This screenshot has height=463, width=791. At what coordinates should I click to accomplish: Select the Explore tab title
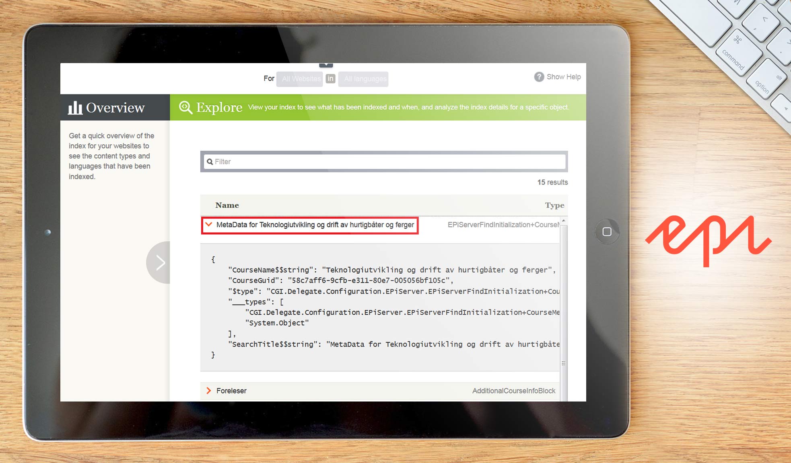pyautogui.click(x=219, y=107)
